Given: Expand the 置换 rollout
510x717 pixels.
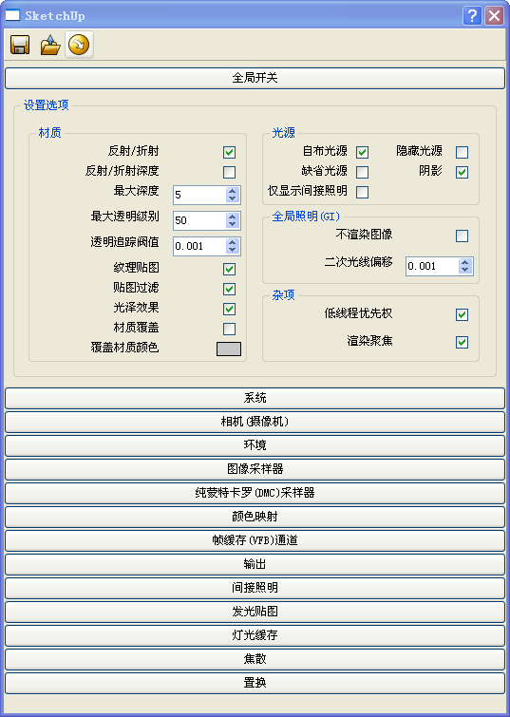Looking at the screenshot, I should tap(255, 684).
